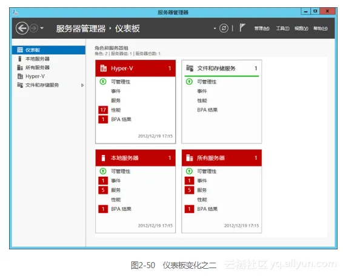Click 文件和存储服务 tile green manageability icon

pyautogui.click(x=189, y=82)
